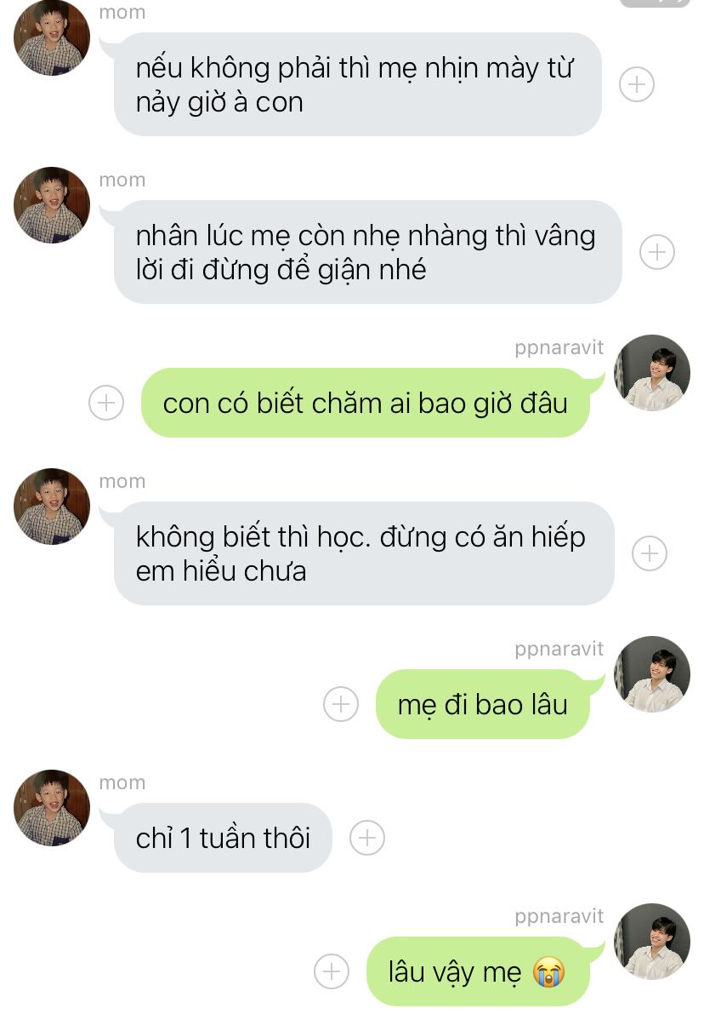
Task: Open ppnaravit avatar beside 'lâu vậy mẹ' message
Action: [x=651, y=942]
